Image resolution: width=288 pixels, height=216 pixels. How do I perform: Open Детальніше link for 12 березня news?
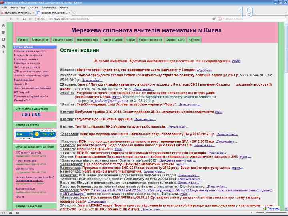pos(227,134)
